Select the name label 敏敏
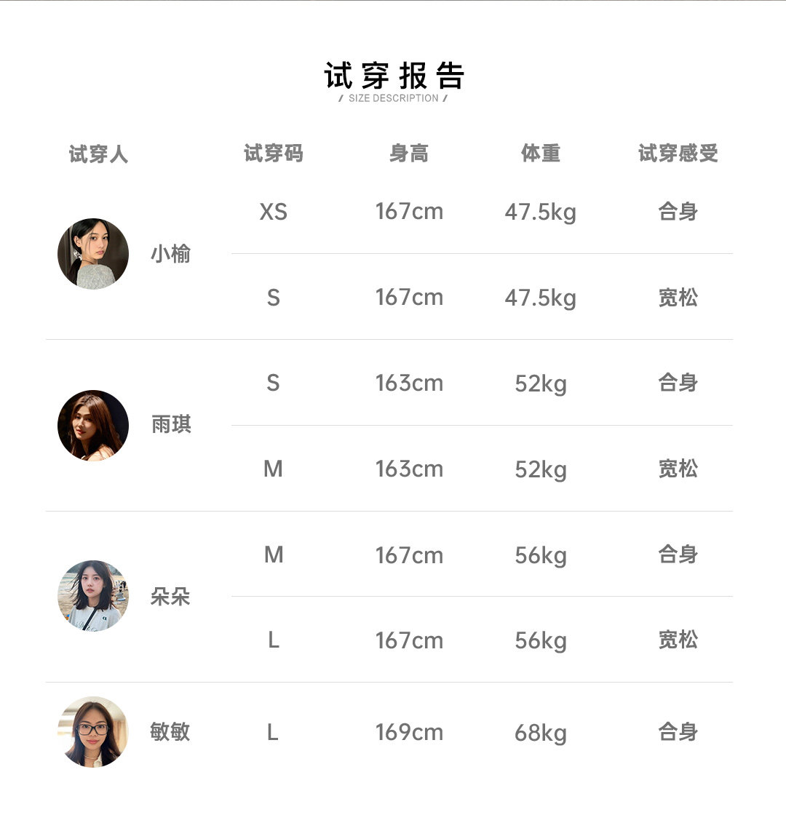 click(170, 731)
